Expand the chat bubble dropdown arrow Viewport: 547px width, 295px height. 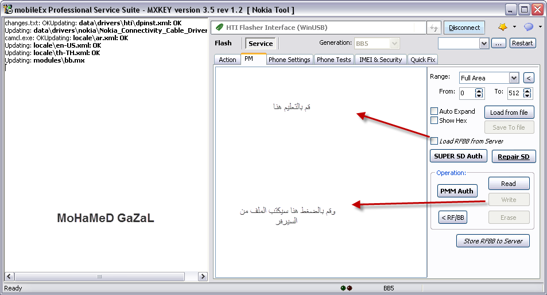(x=540, y=27)
